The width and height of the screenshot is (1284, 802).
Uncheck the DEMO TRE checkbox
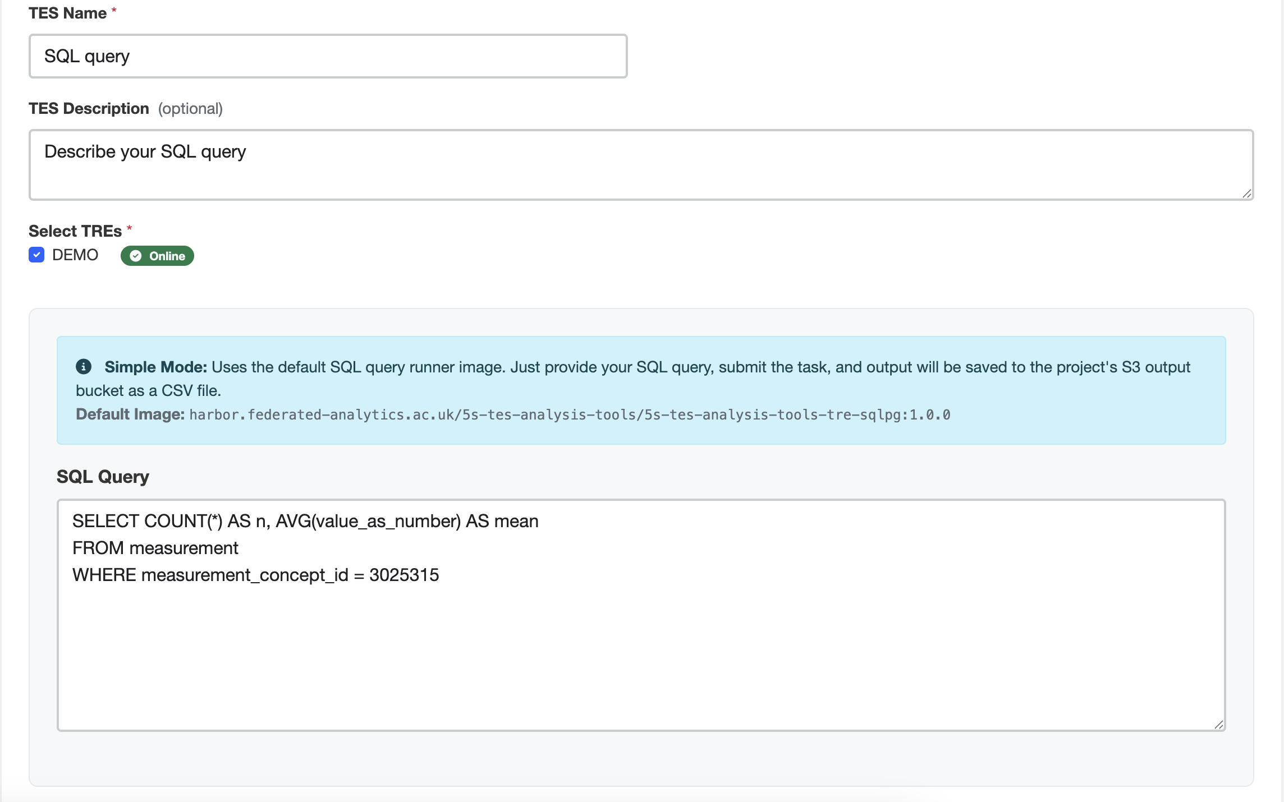(36, 255)
